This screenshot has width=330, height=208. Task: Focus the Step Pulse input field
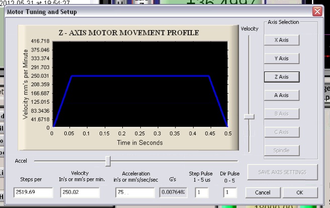point(201,192)
